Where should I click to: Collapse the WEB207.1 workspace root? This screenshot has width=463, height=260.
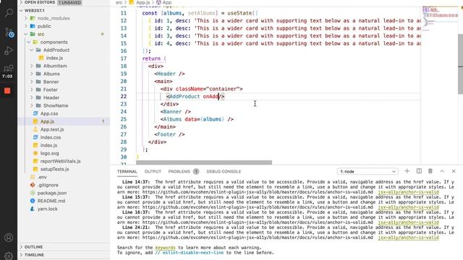(34, 10)
